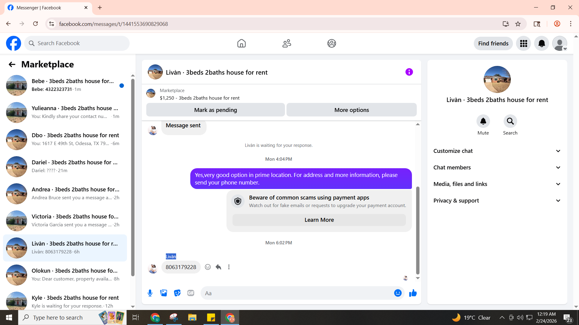This screenshot has width=579, height=325.
Task: Click Mark as pending button
Action: coord(215,110)
